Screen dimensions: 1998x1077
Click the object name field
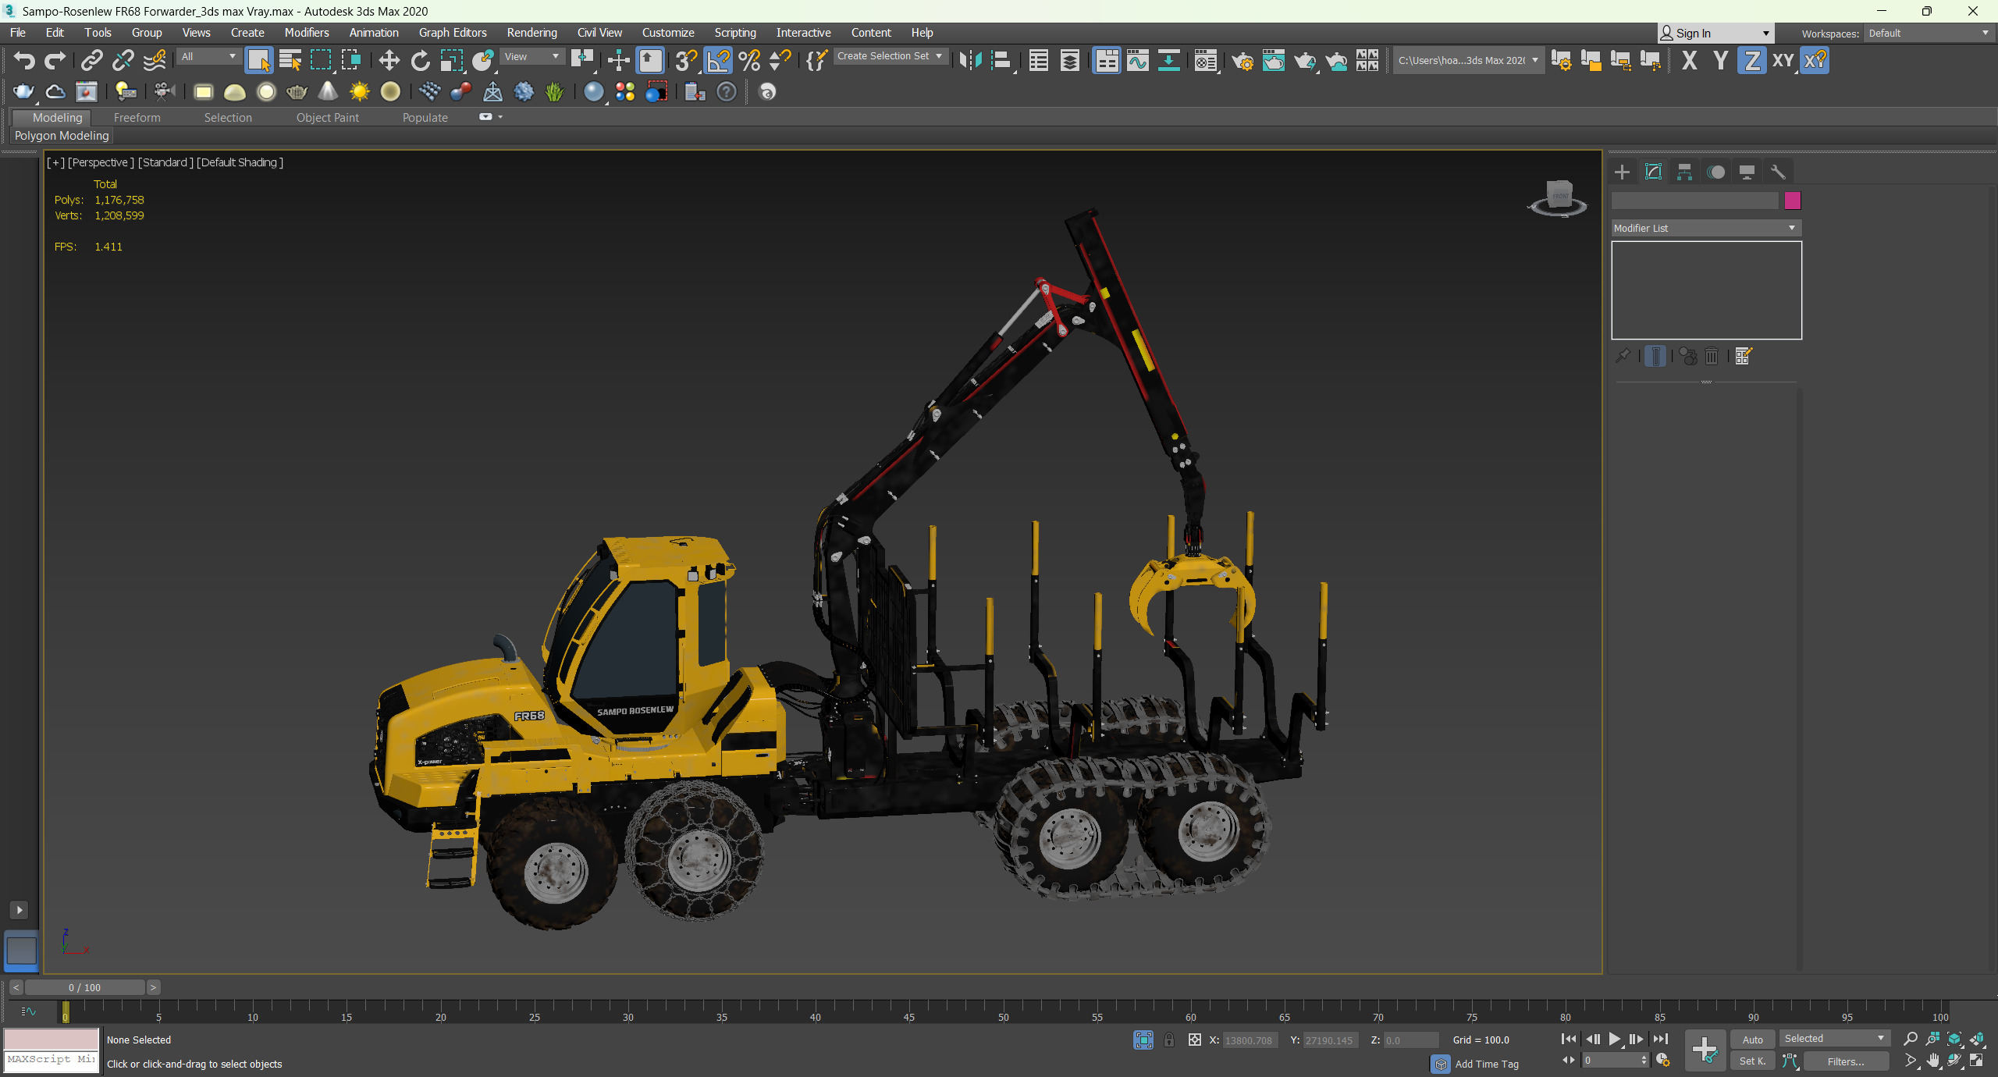(1694, 201)
